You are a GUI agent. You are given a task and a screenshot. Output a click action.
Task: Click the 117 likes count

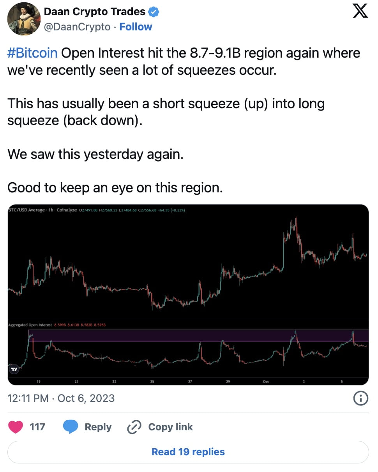point(38,427)
